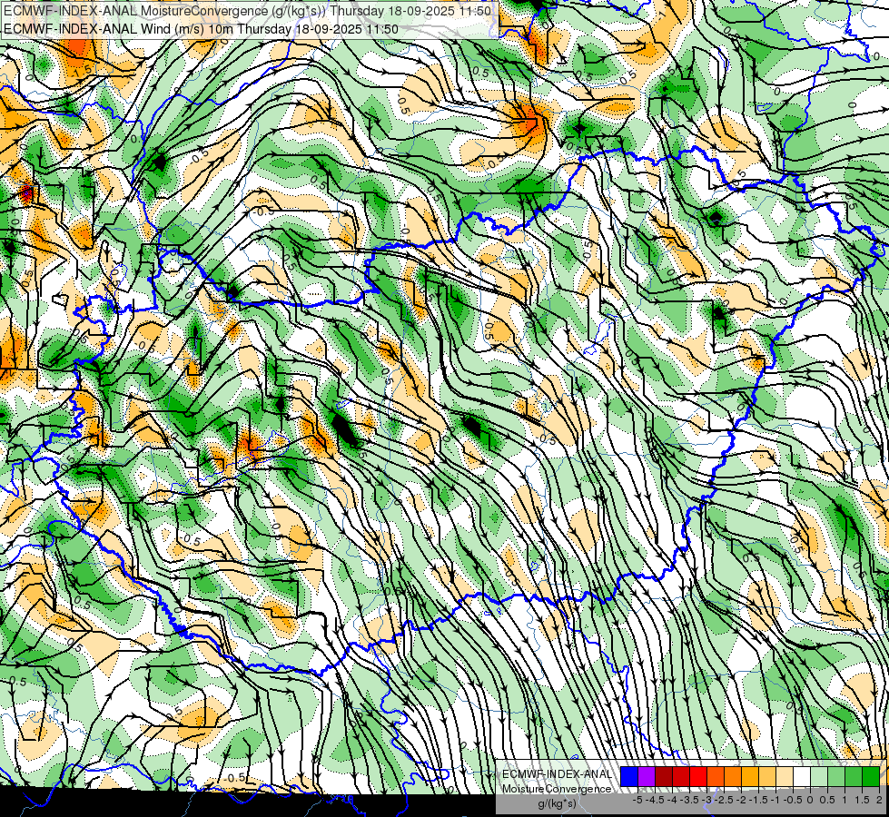Click the '-4' legend tick value
889x817 pixels.
point(672,800)
